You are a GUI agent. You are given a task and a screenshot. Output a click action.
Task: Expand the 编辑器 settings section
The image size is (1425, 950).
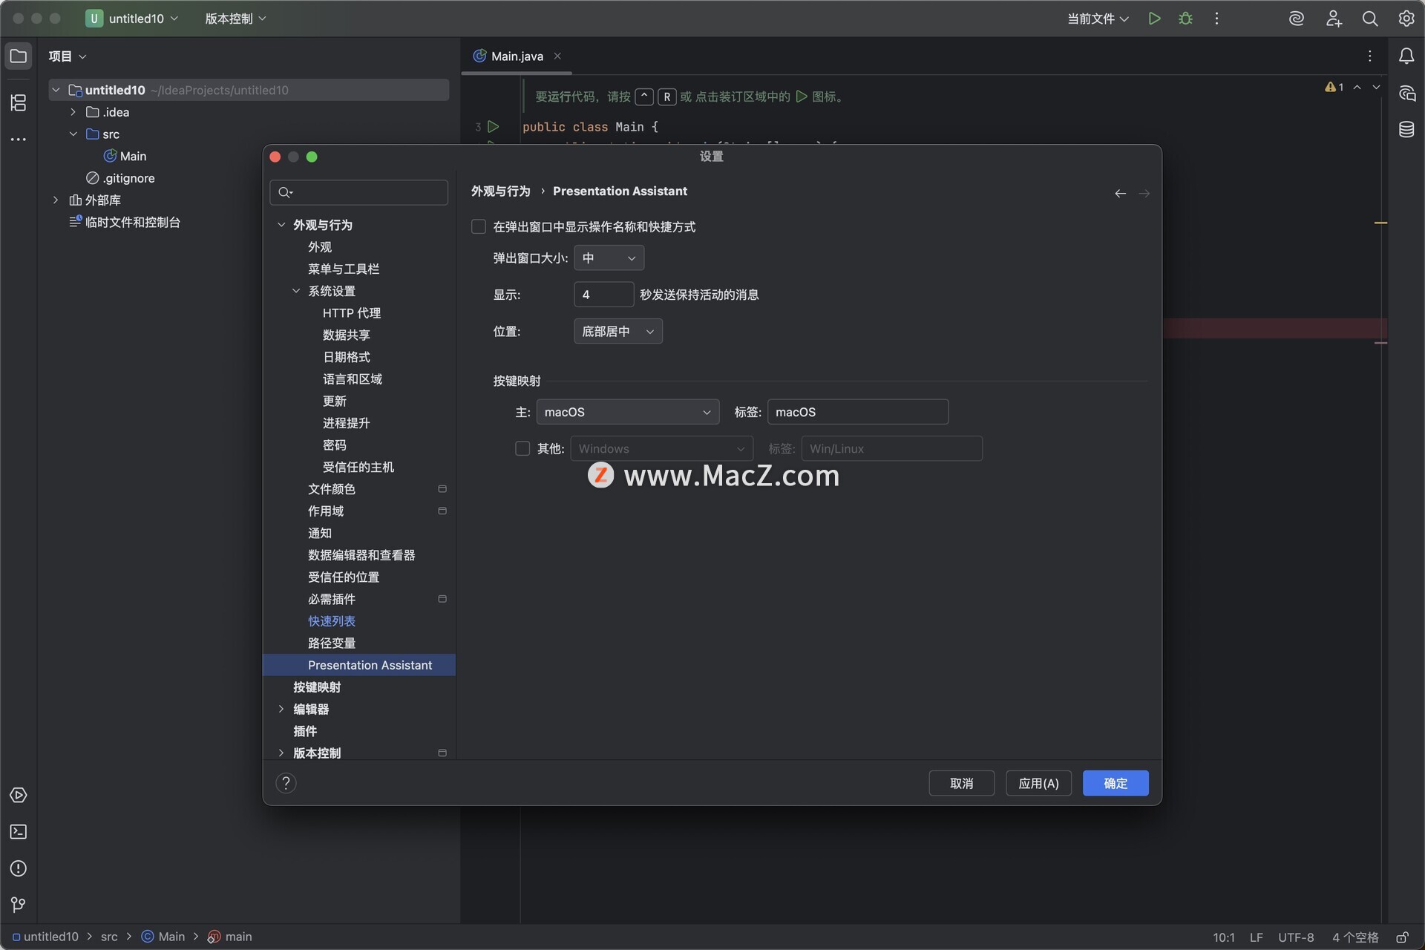(x=281, y=709)
